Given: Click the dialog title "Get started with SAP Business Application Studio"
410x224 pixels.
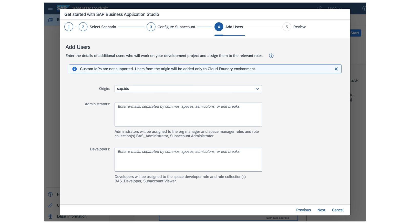Looking at the screenshot, I should click(112, 14).
